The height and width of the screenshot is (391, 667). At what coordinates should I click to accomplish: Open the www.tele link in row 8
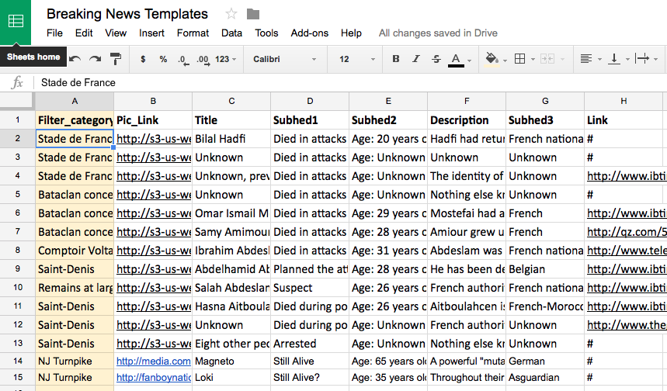click(627, 251)
